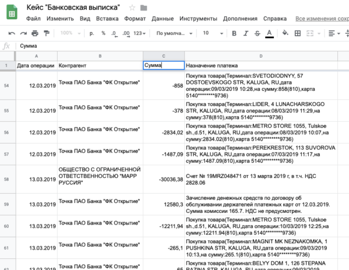Redo the last action

[23, 33]
